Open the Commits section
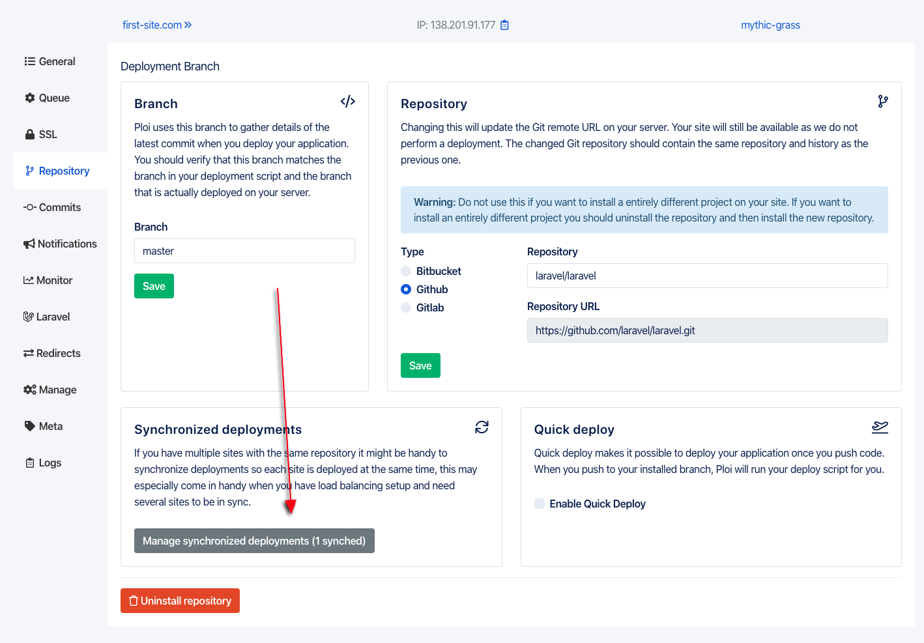The image size is (924, 643). tap(60, 207)
